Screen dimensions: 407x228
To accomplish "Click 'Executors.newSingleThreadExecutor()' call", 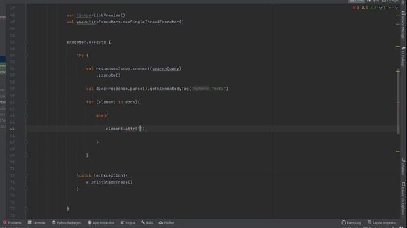I will coord(141,22).
